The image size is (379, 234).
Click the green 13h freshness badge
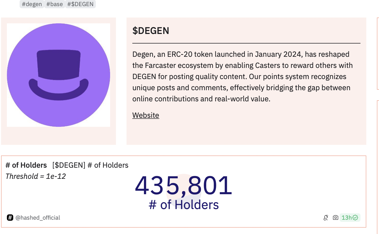346,218
